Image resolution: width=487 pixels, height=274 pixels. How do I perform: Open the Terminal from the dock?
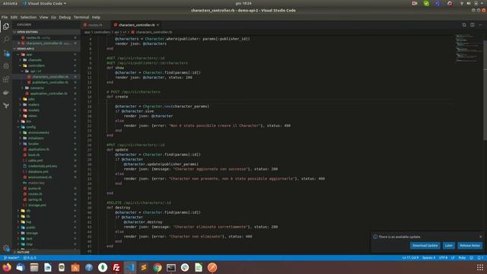171,267
